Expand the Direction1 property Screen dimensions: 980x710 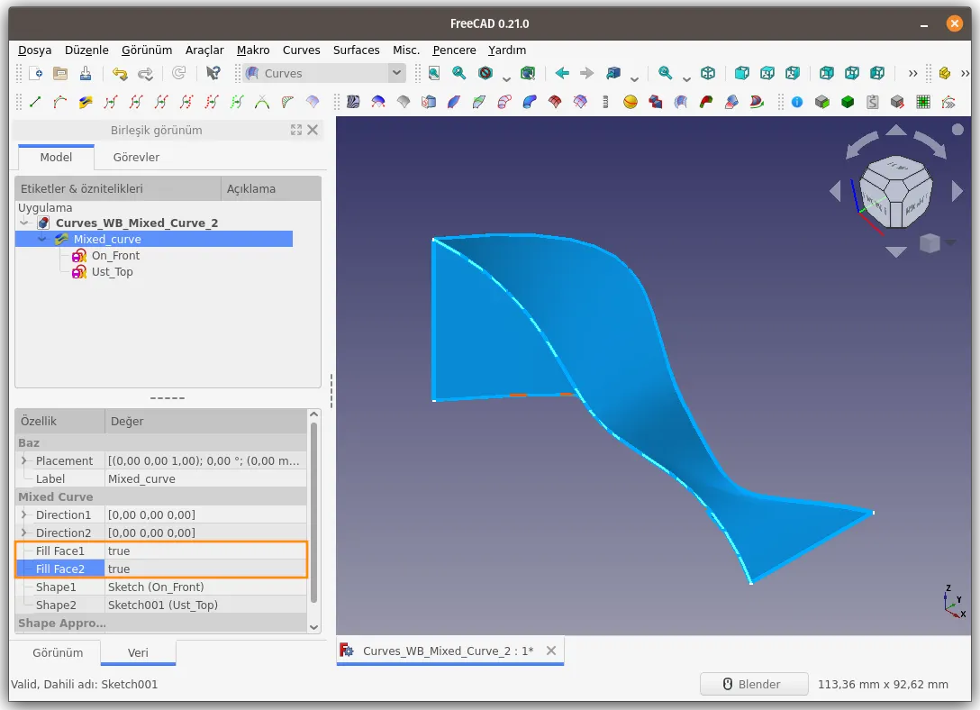[23, 514]
